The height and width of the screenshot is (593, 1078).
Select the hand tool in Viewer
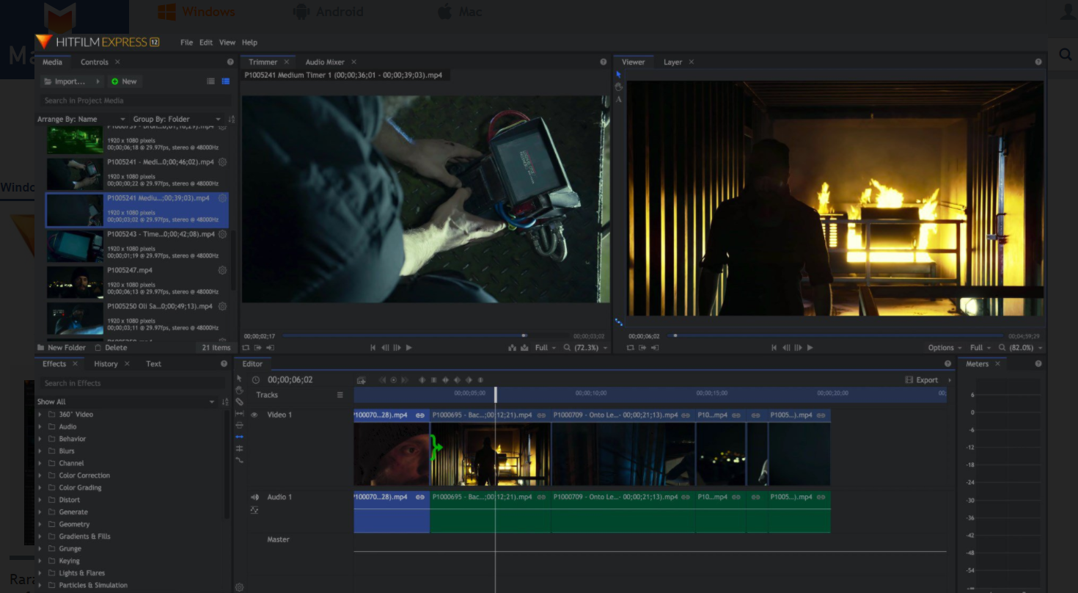tap(619, 87)
